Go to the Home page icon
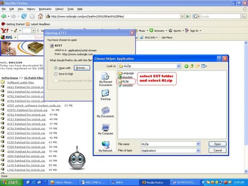This screenshot has height=186, width=248. [x=40, y=16]
